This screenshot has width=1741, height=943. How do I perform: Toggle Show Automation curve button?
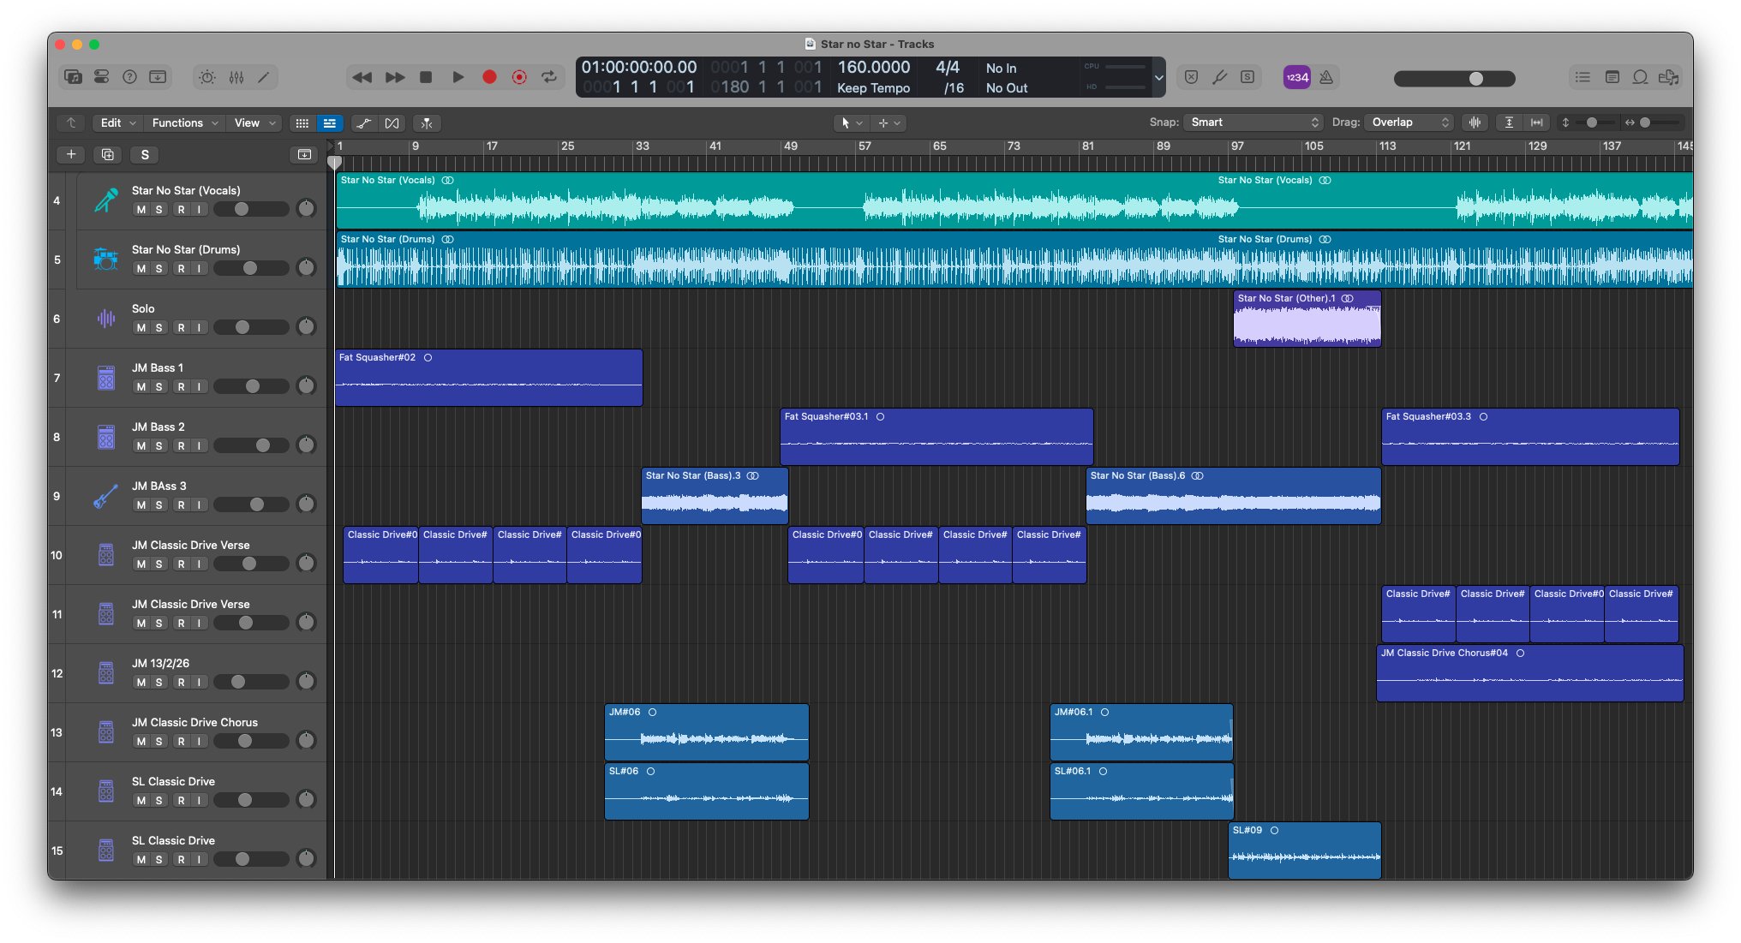click(x=364, y=123)
